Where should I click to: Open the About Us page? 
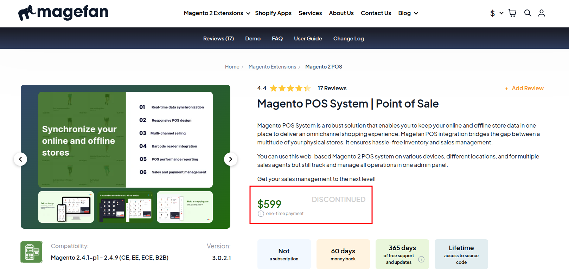click(x=341, y=13)
